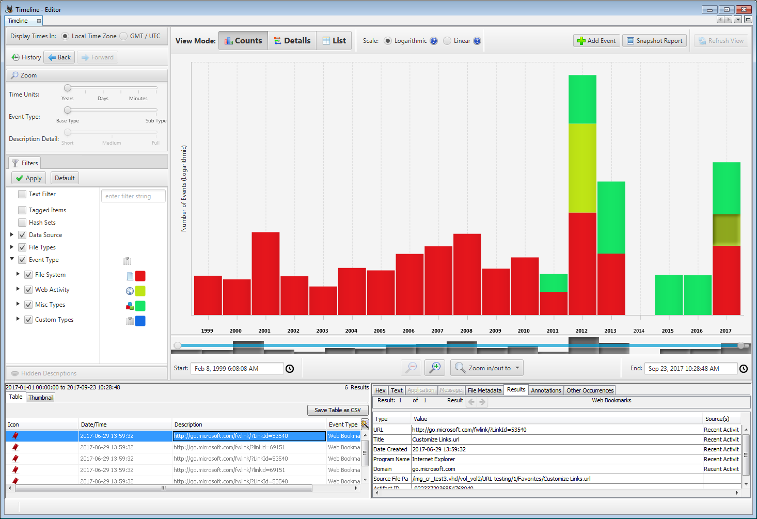The height and width of the screenshot is (519, 757).
Task: Open the Zoom in/out to dropdown
Action: point(487,368)
